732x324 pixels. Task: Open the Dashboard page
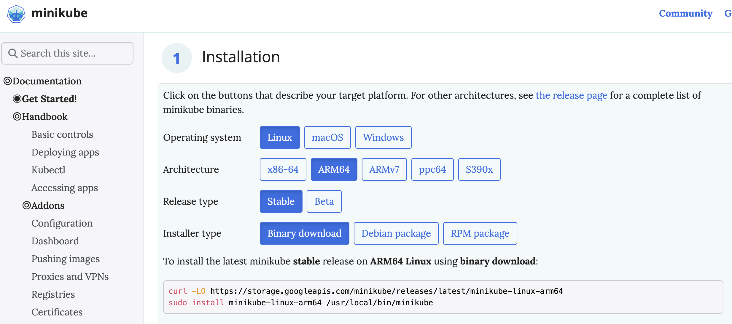click(x=55, y=241)
